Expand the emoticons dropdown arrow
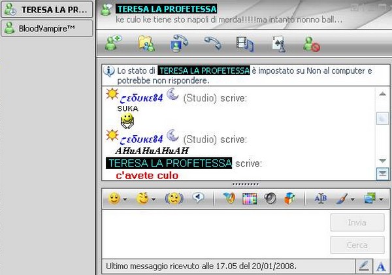Screen dimensions: 392x275 point(125,199)
